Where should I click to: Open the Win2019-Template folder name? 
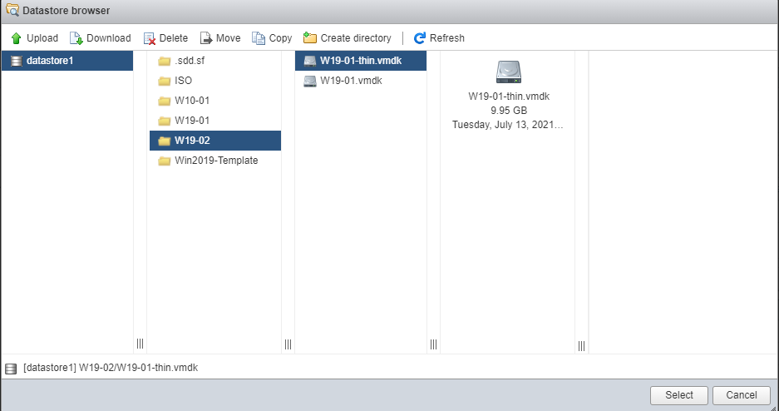216,161
